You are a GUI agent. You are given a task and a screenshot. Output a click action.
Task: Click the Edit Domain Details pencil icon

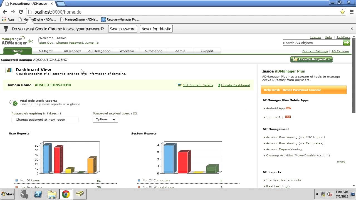[180, 85]
